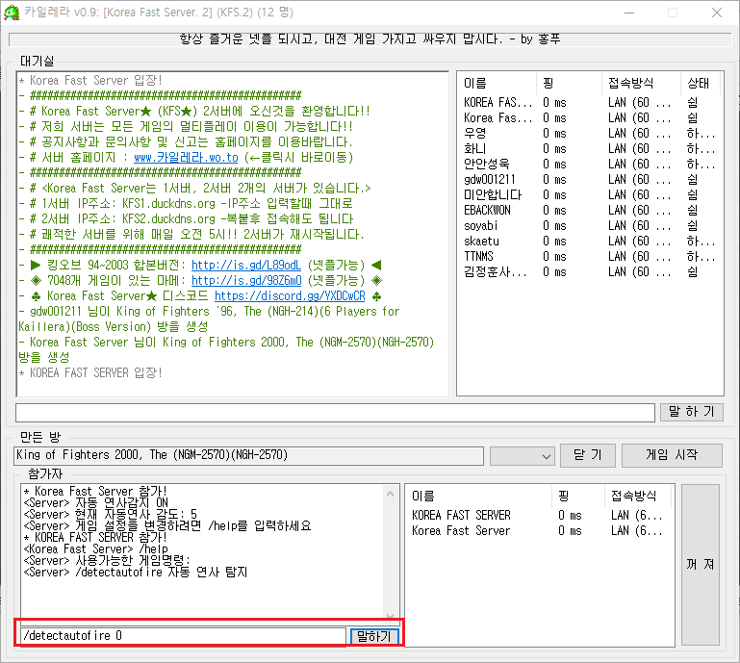Click the lobby chat input field
Image resolution: width=740 pixels, height=663 pixels.
335,413
